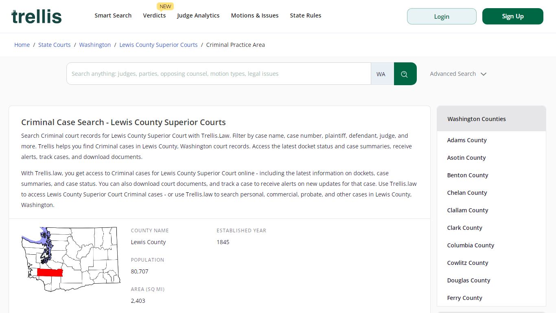Open Judge Analytics
This screenshot has width=556, height=313.
tap(198, 15)
